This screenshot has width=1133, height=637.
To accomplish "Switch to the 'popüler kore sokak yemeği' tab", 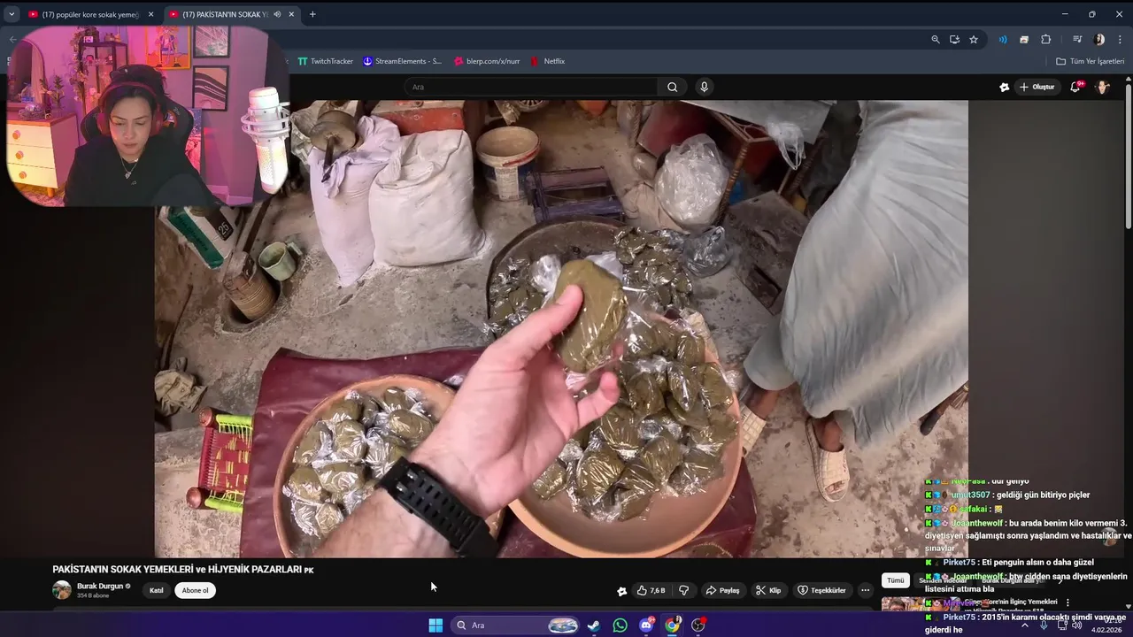I will pyautogui.click(x=89, y=14).
